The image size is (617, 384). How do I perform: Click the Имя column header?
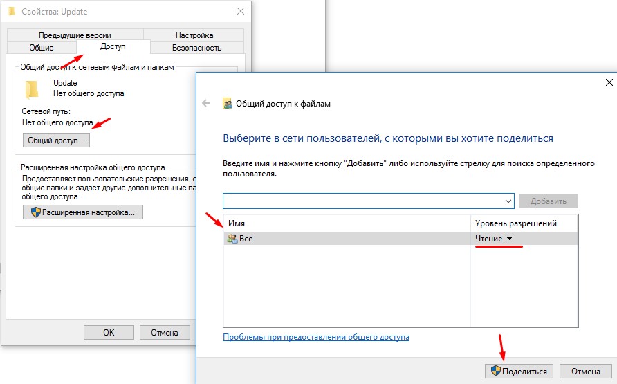coord(347,223)
